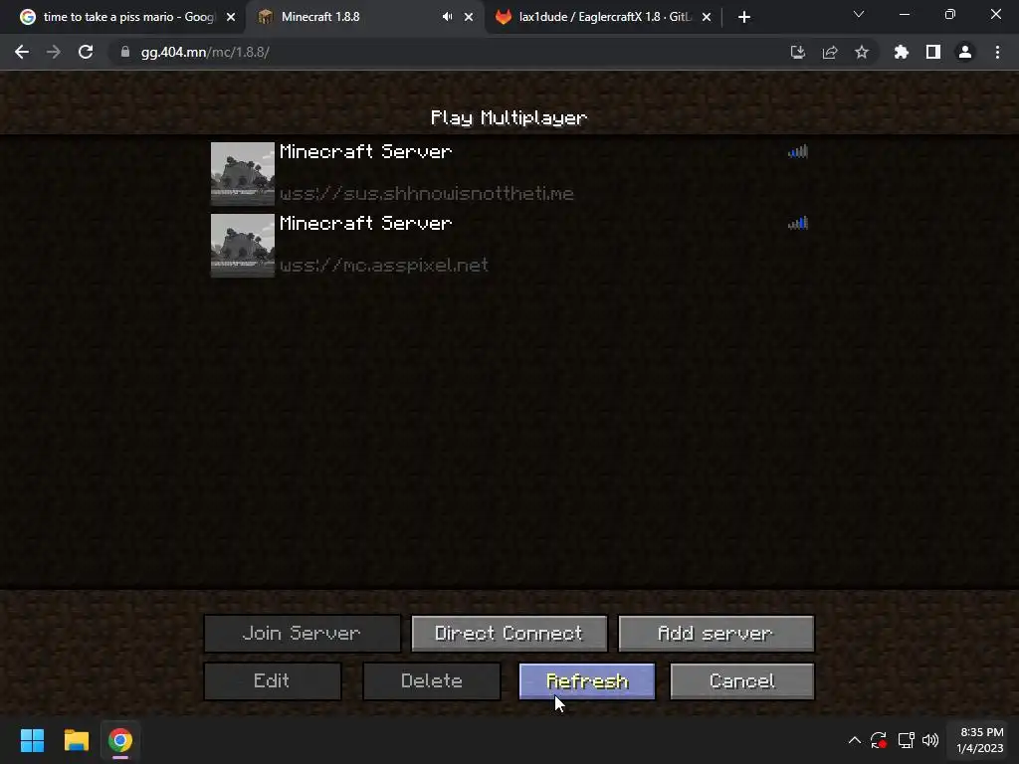Select the mc.asspixel.net server thumbnail

coord(243,246)
